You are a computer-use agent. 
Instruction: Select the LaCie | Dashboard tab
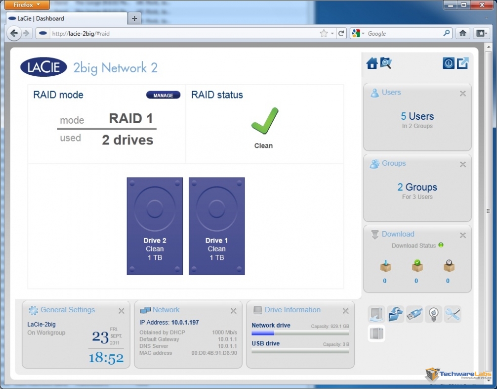[x=66, y=18]
